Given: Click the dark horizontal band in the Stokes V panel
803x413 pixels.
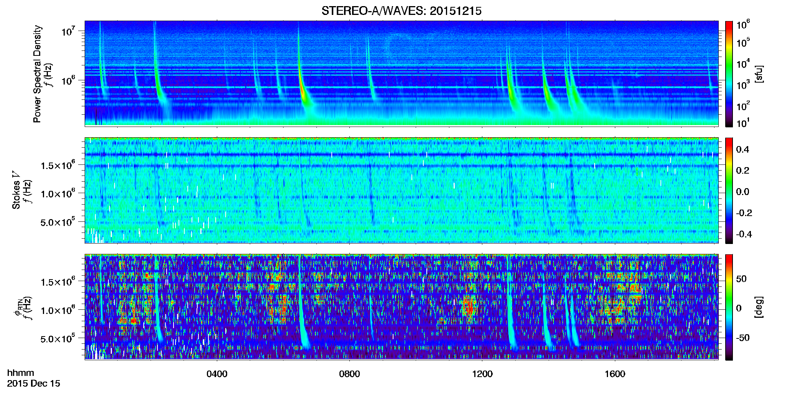Looking at the screenshot, I should click(401, 154).
